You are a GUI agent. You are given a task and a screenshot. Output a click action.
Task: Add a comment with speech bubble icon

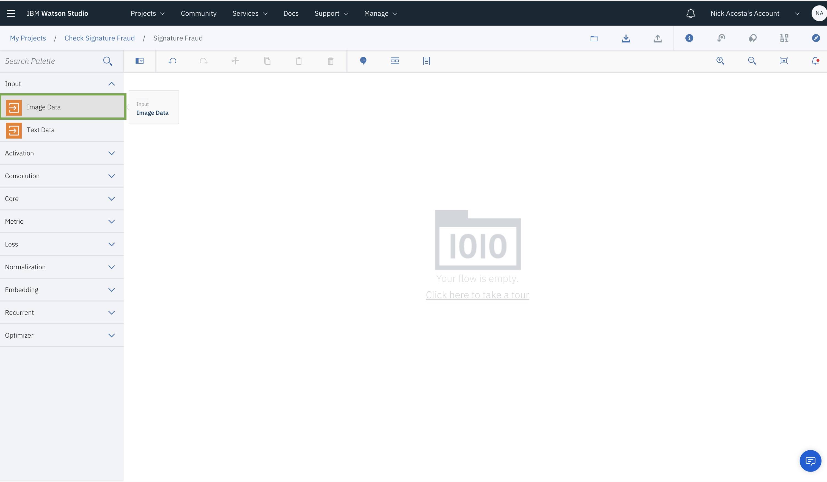click(x=363, y=61)
